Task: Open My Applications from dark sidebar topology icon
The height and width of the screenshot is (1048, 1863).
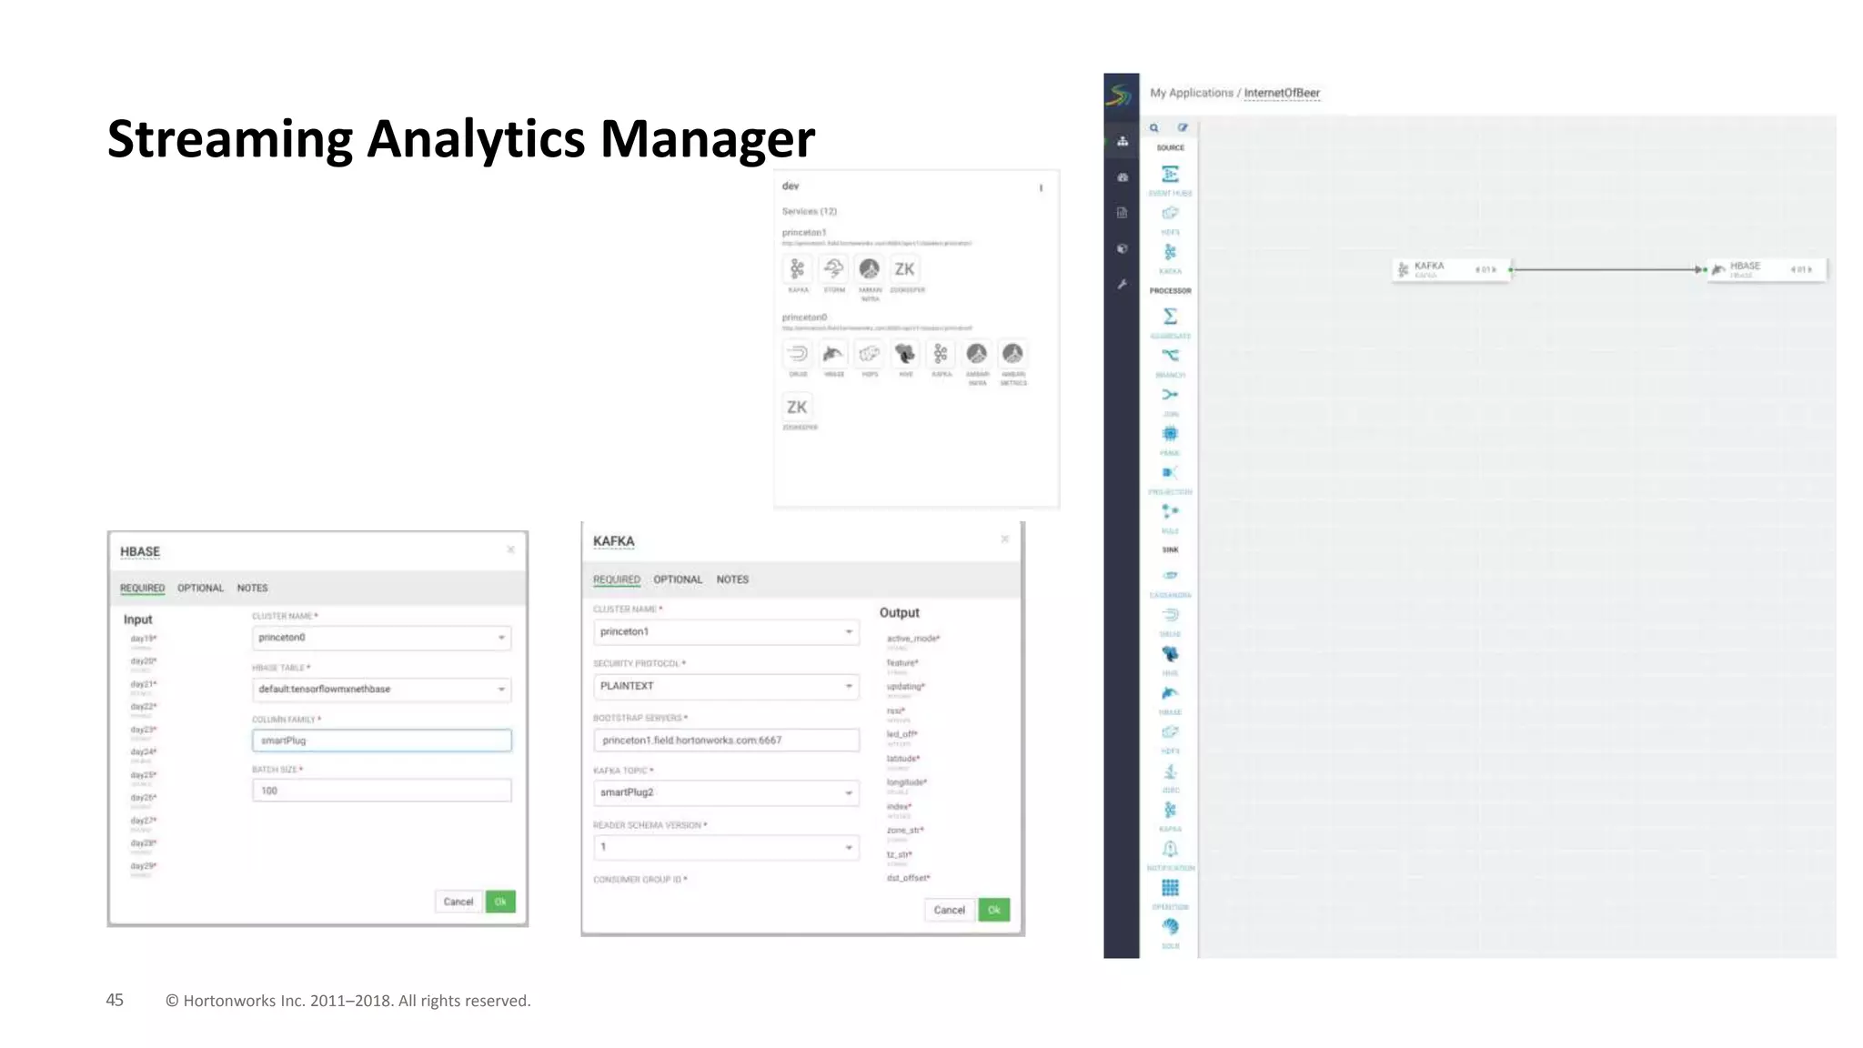Action: 1123,141
